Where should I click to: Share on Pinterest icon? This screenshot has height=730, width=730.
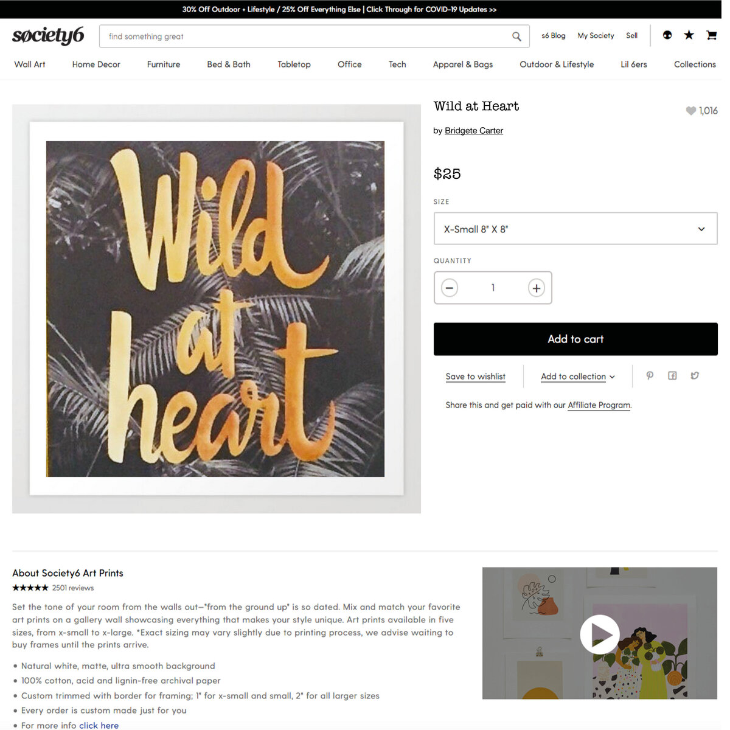click(x=650, y=376)
